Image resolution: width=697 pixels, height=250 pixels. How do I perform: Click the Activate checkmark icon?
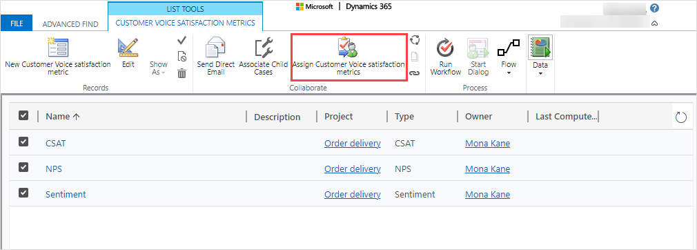coord(181,41)
